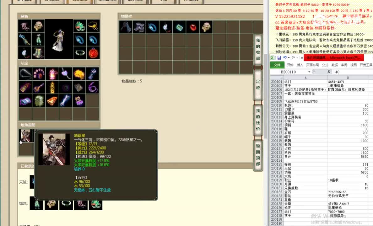The image size is (373, 226).
Task: Click the Excel Undo icon
Action: pos(285,57)
